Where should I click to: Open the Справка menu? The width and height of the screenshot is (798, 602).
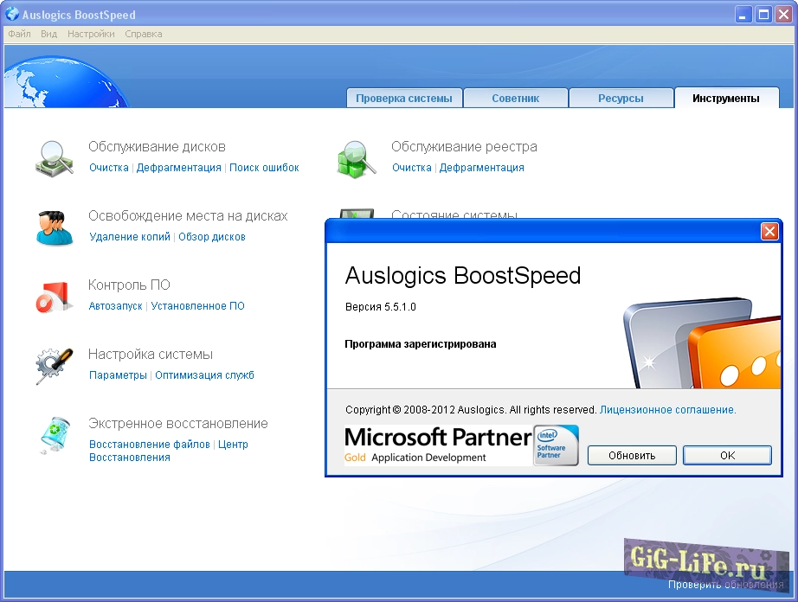point(143,34)
